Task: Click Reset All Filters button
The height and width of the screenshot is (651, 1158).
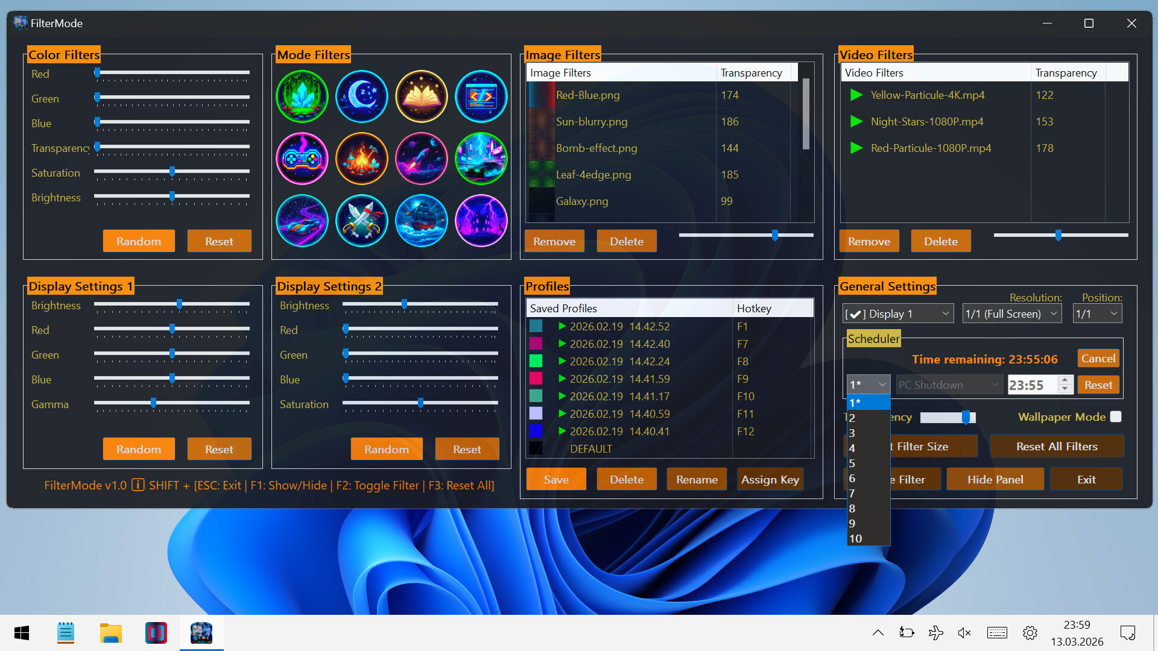Action: pyautogui.click(x=1057, y=446)
